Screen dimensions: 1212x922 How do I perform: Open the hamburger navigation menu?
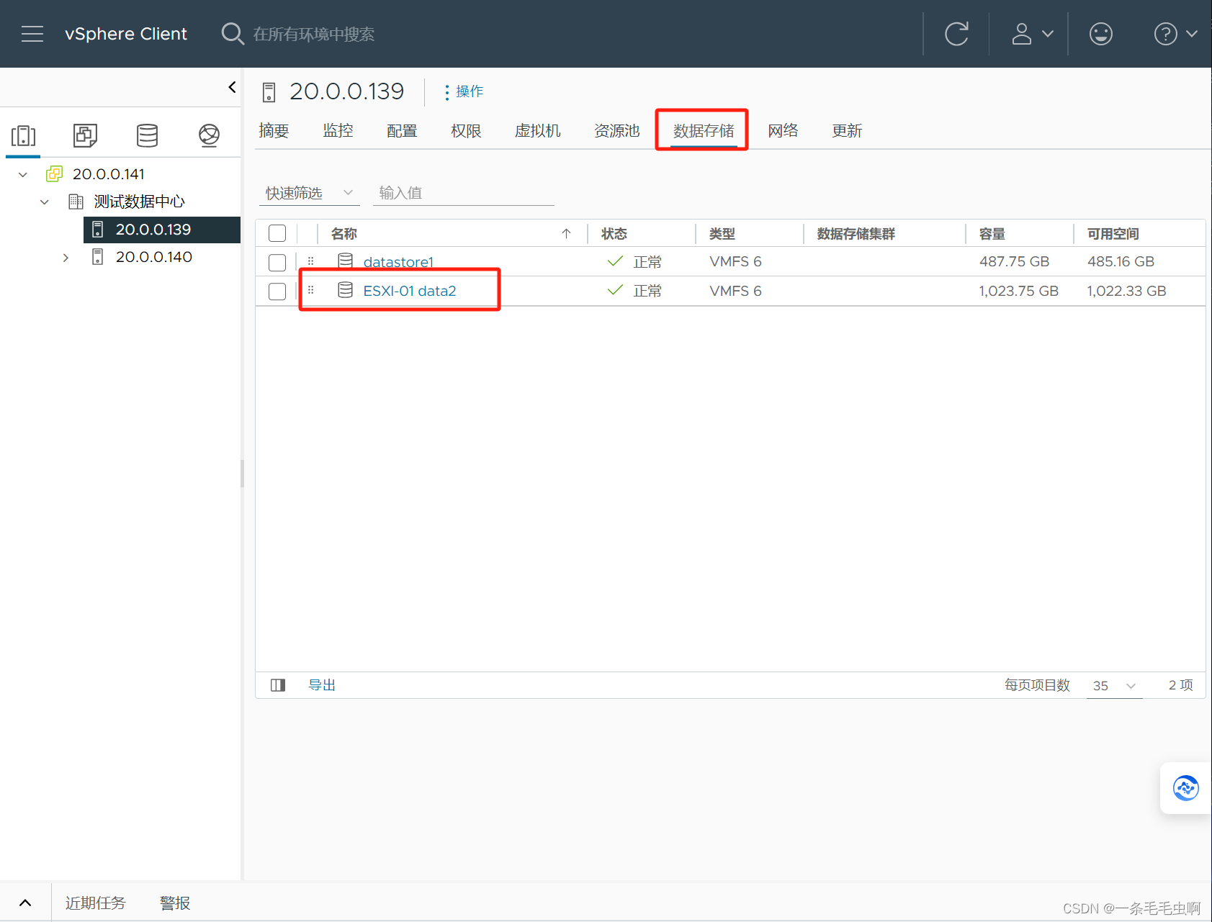click(32, 34)
